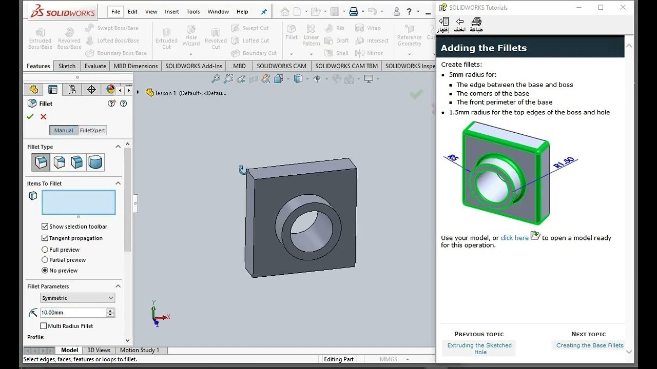The image size is (657, 369).
Task: Open the DisplayManager color wheel tab
Action: pyautogui.click(x=110, y=90)
